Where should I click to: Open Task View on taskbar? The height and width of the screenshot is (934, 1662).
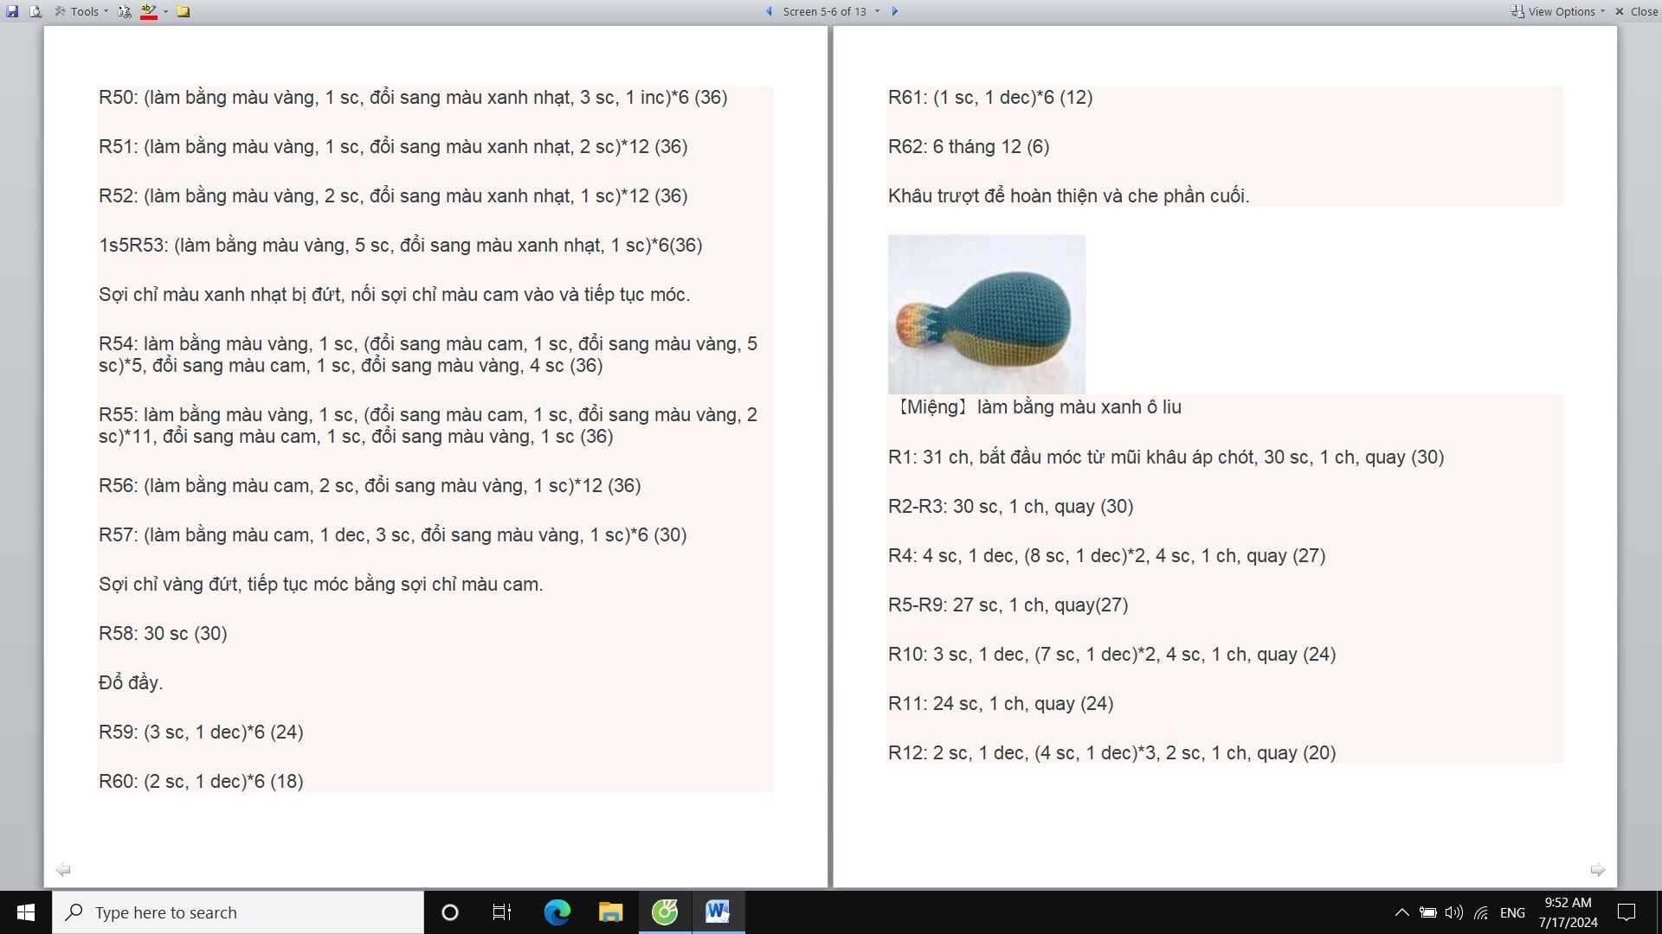[502, 912]
